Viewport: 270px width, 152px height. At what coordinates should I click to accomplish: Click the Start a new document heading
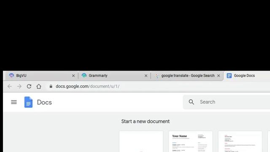click(145, 121)
